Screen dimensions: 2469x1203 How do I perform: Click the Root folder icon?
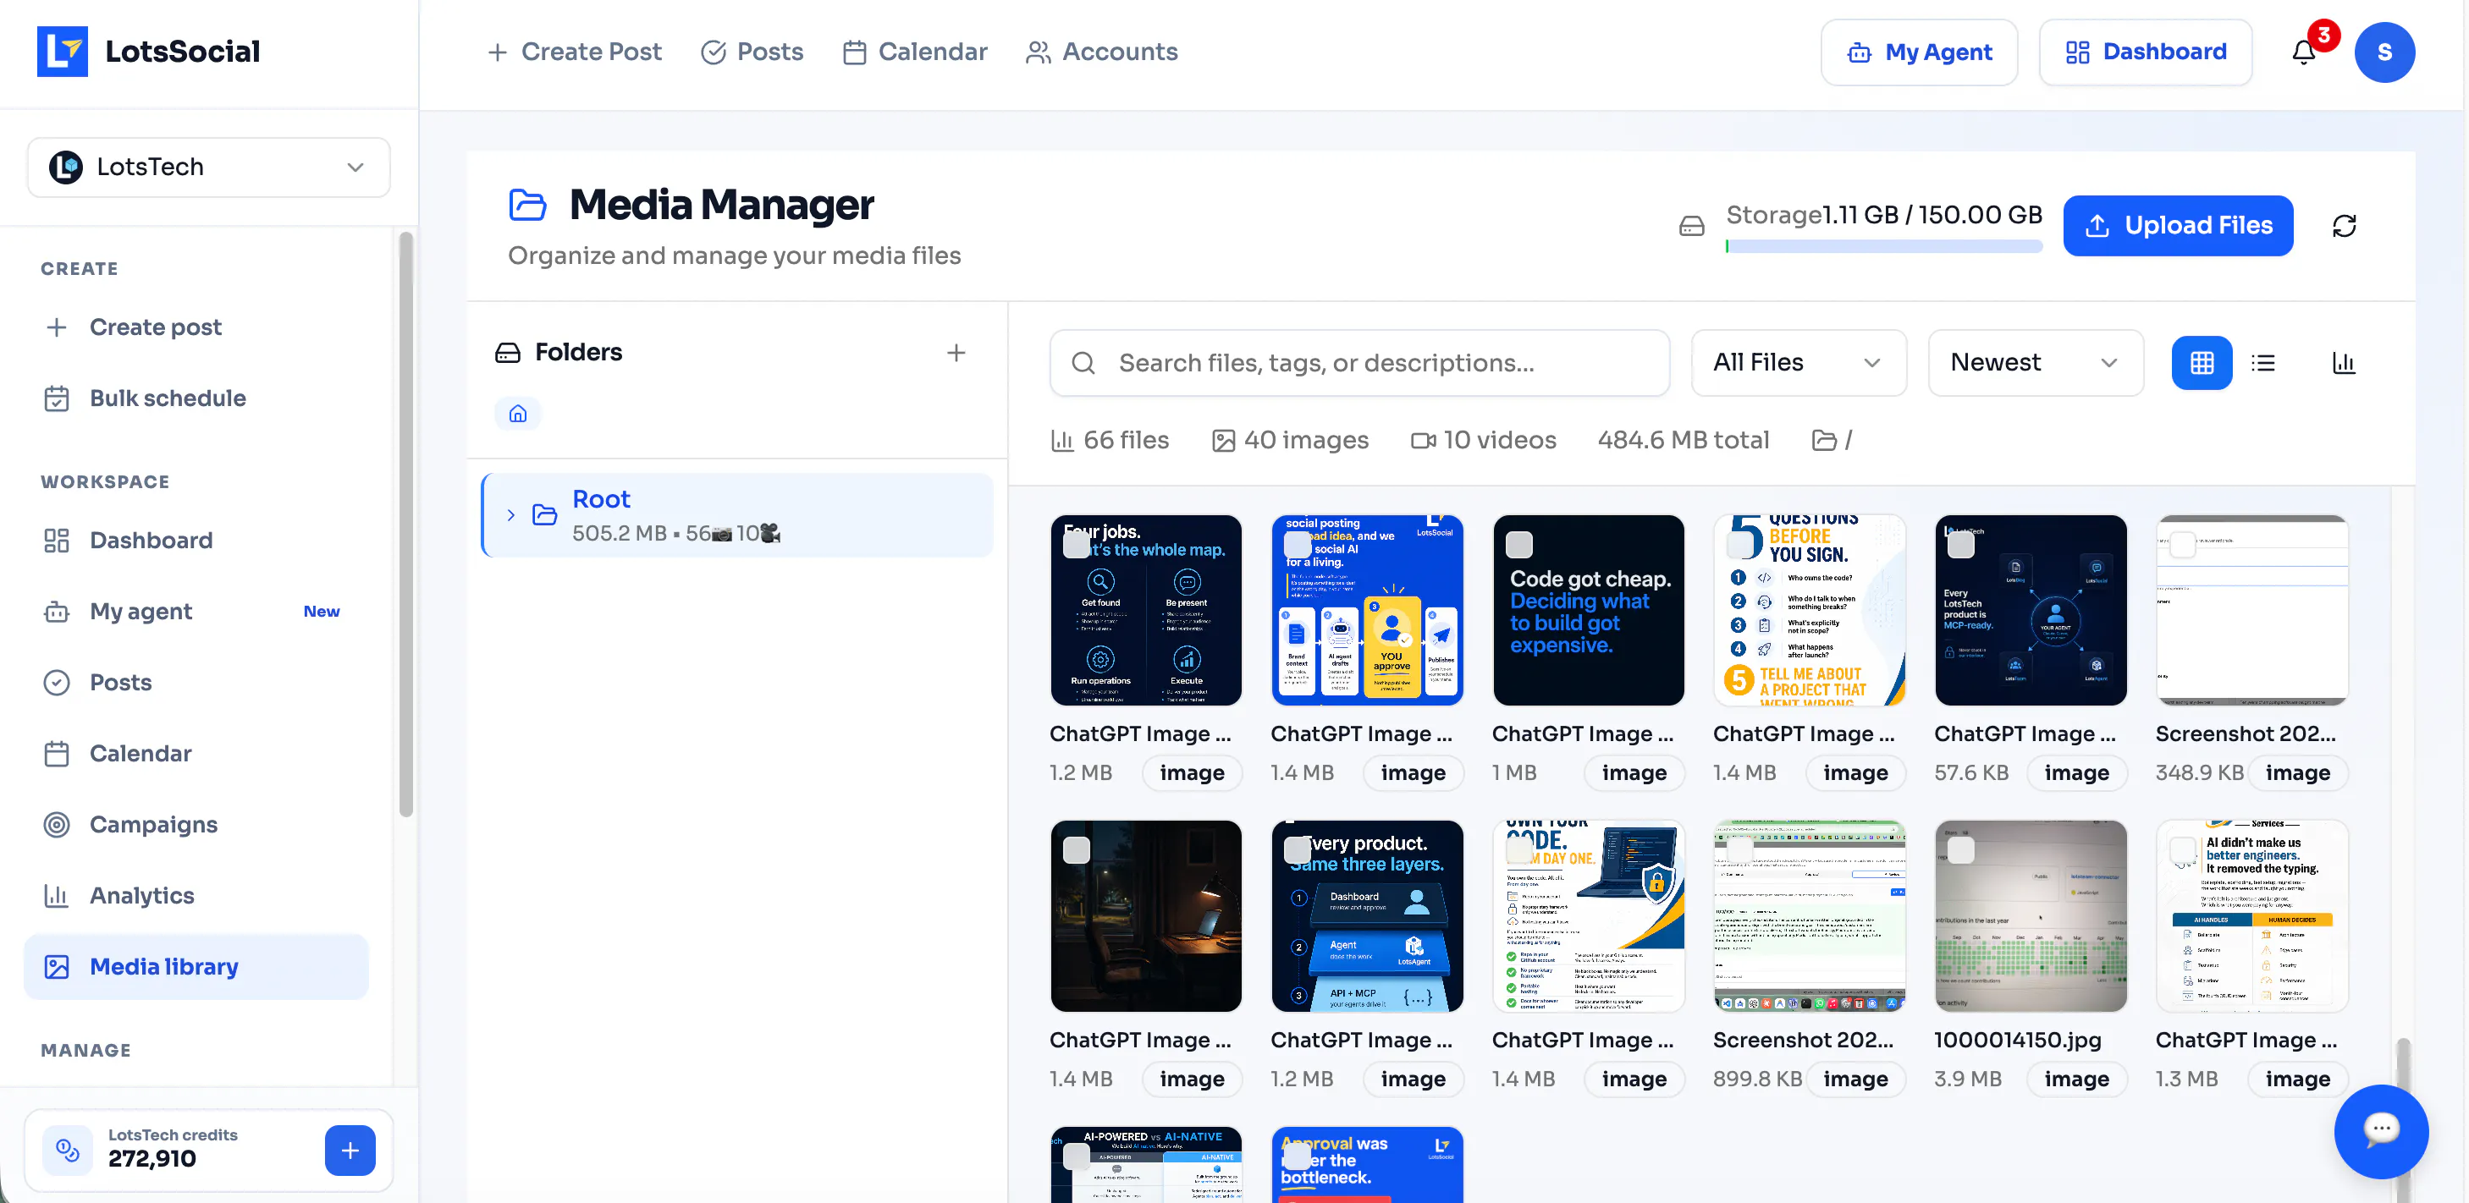pyautogui.click(x=544, y=514)
